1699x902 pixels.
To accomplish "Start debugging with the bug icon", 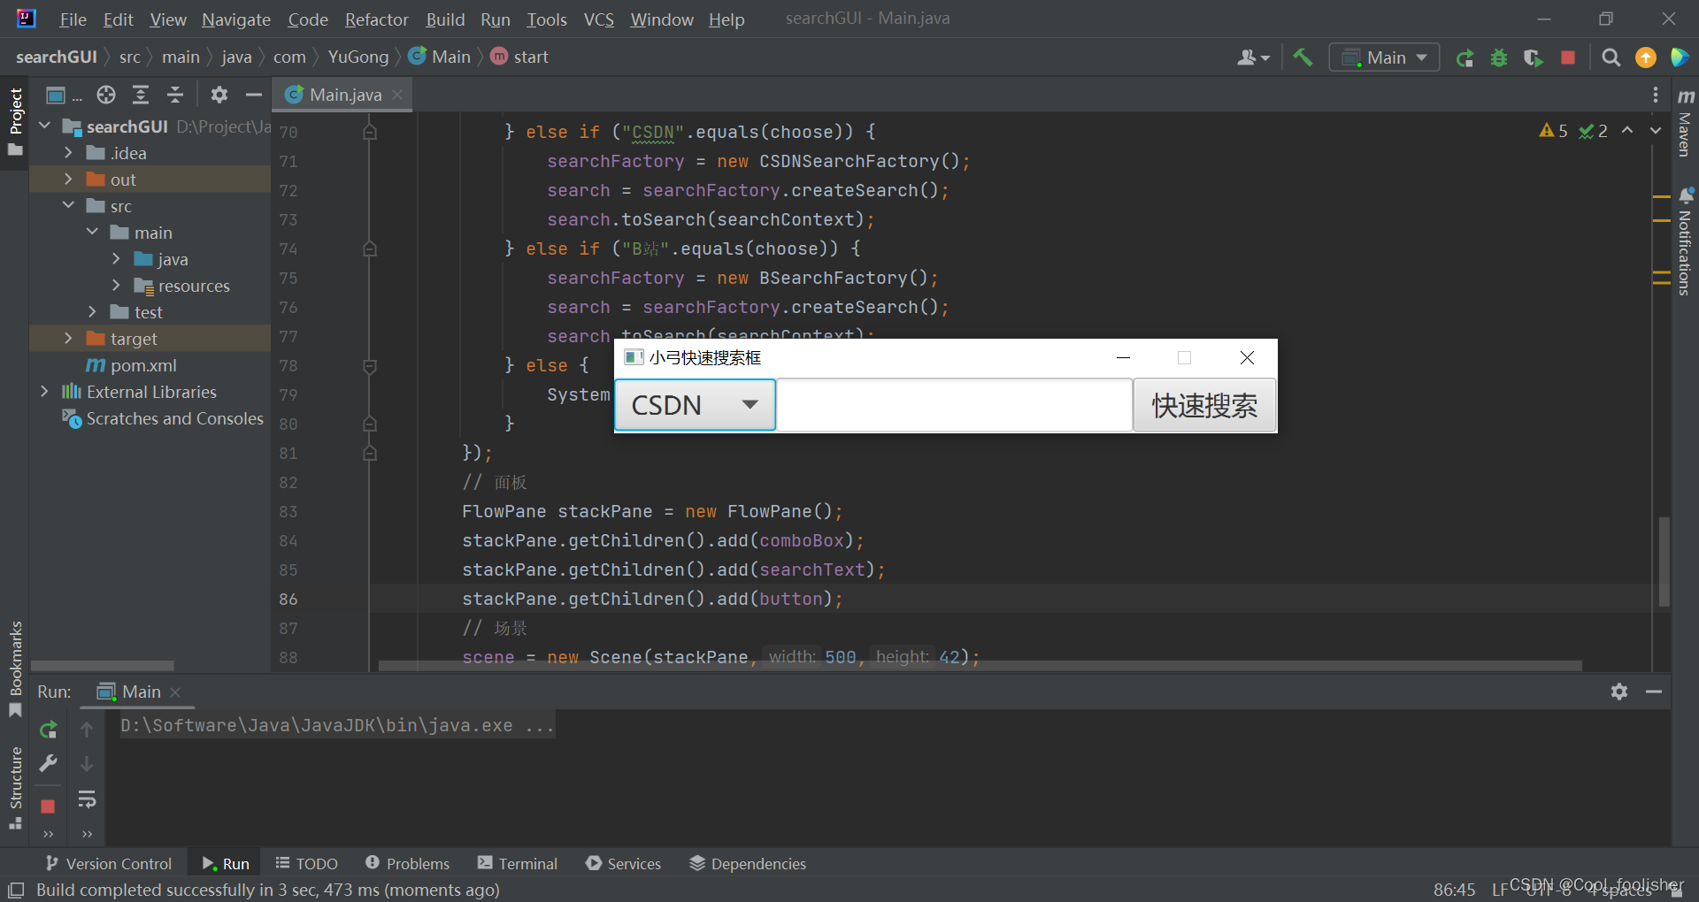I will pyautogui.click(x=1499, y=57).
